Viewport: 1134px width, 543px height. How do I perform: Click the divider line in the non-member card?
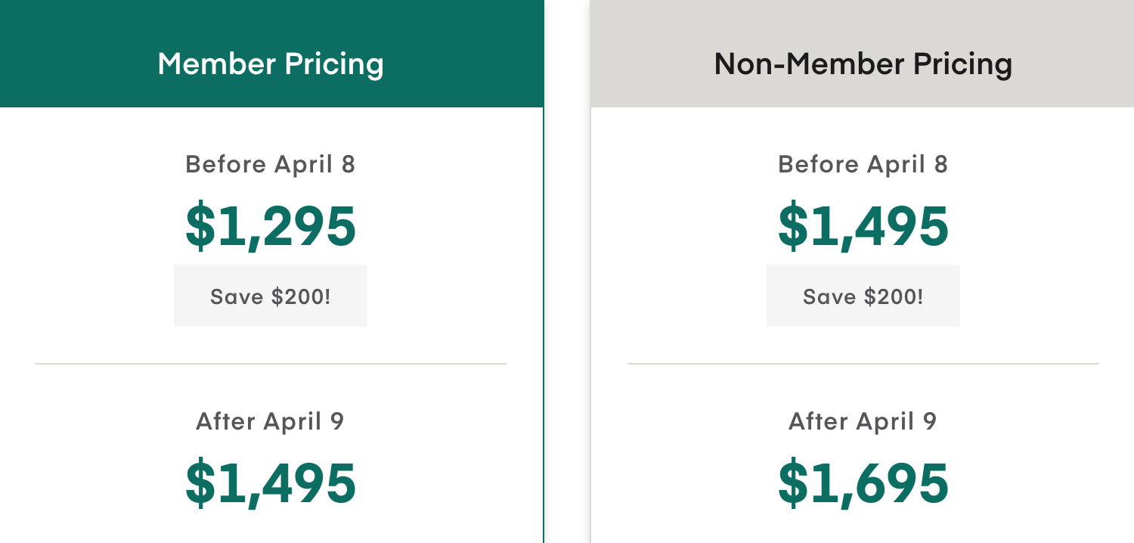(x=863, y=364)
